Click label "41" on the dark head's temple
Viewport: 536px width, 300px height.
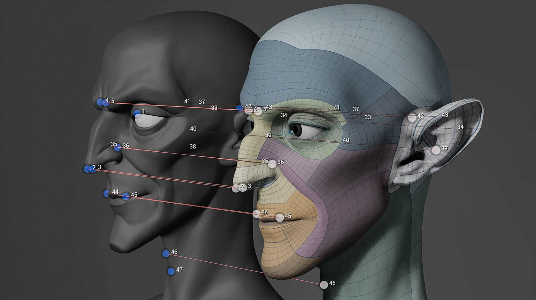pos(187,102)
